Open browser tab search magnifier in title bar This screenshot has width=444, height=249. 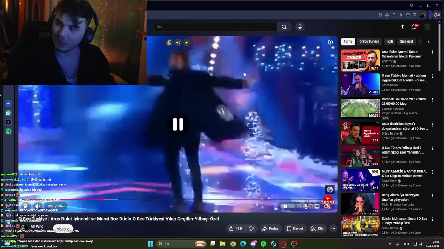click(x=412, y=6)
